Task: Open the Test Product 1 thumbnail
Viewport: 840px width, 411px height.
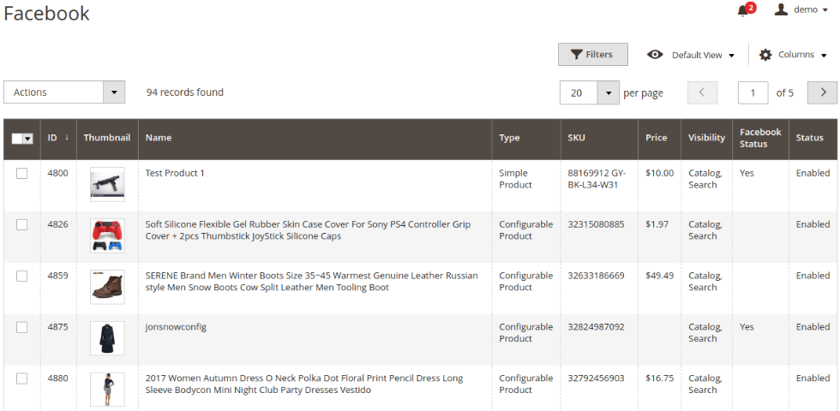Action: [107, 184]
